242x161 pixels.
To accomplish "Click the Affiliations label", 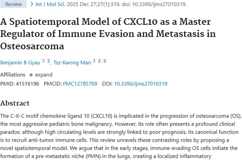I will (13, 75).
